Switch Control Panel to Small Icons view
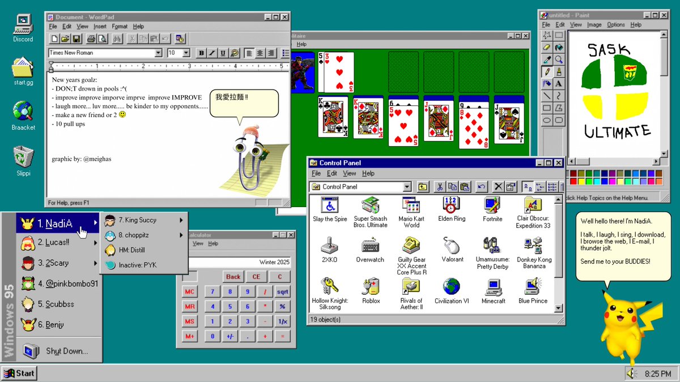 539,187
